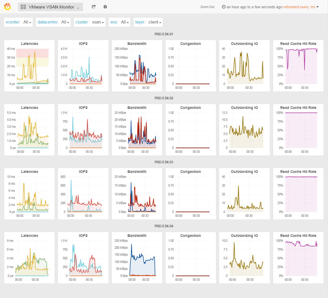Viewport: 328px width, 298px height.
Task: Open PRD-ESX-02 Bandwidth panel title menu
Action: coord(137,108)
